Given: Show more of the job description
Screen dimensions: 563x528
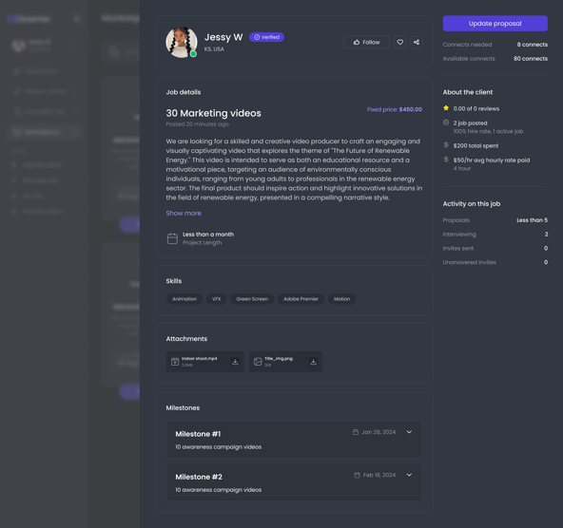Looking at the screenshot, I should (x=184, y=214).
